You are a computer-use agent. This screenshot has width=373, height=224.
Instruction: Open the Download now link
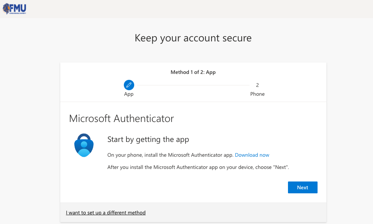(252, 155)
